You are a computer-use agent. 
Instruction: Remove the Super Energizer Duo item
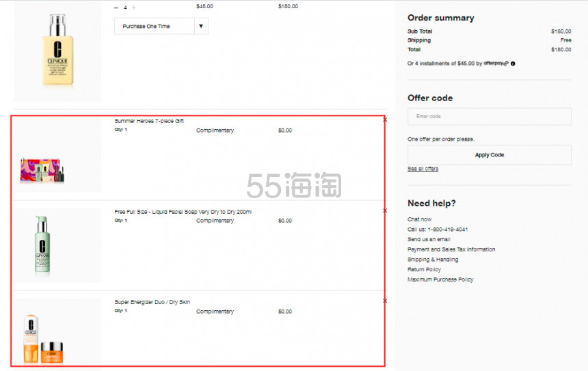(385, 301)
